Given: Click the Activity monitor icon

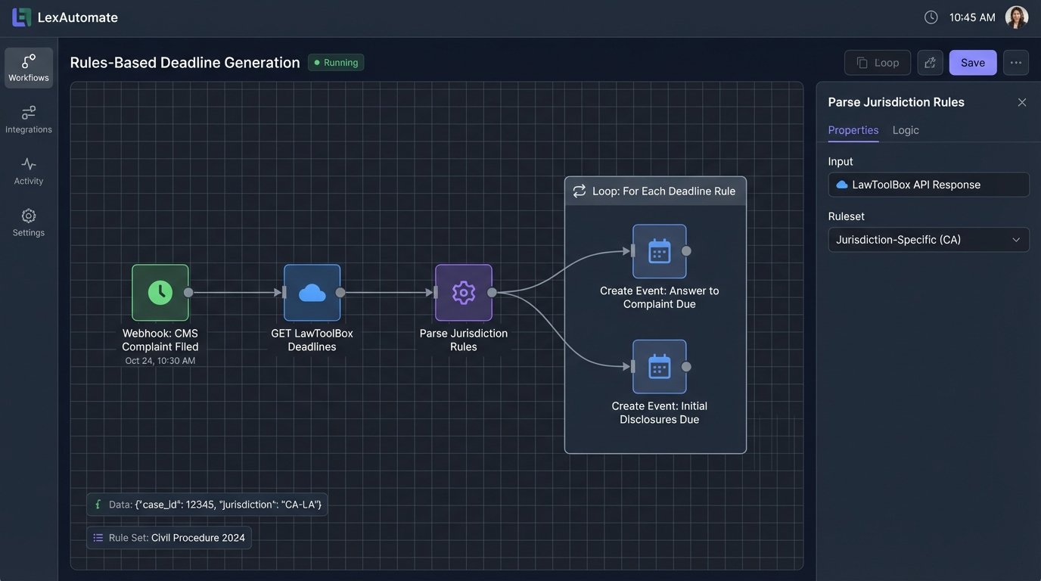Looking at the screenshot, I should (x=27, y=169).
